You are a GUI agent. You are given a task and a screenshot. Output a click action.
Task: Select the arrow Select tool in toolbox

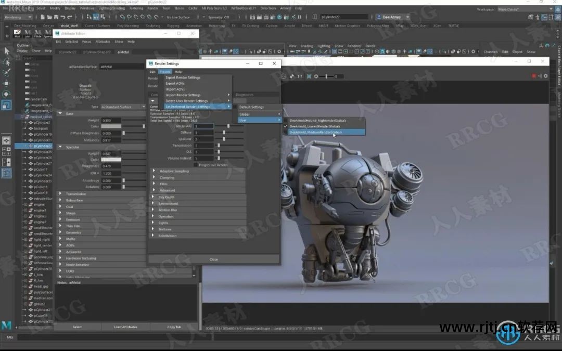(7, 51)
